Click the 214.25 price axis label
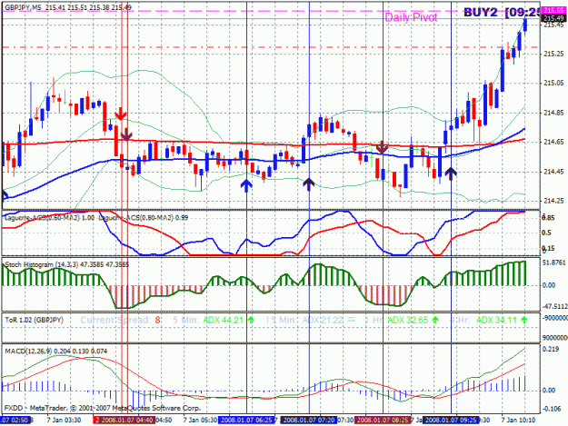The image size is (568, 426). click(553, 201)
